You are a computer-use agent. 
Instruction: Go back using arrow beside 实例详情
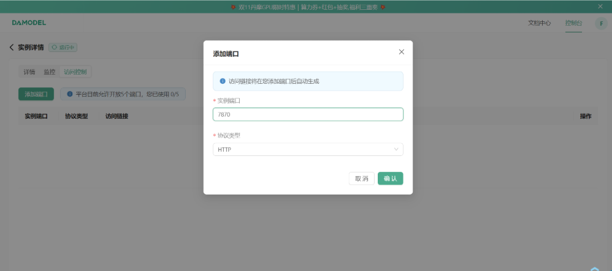[x=12, y=47]
